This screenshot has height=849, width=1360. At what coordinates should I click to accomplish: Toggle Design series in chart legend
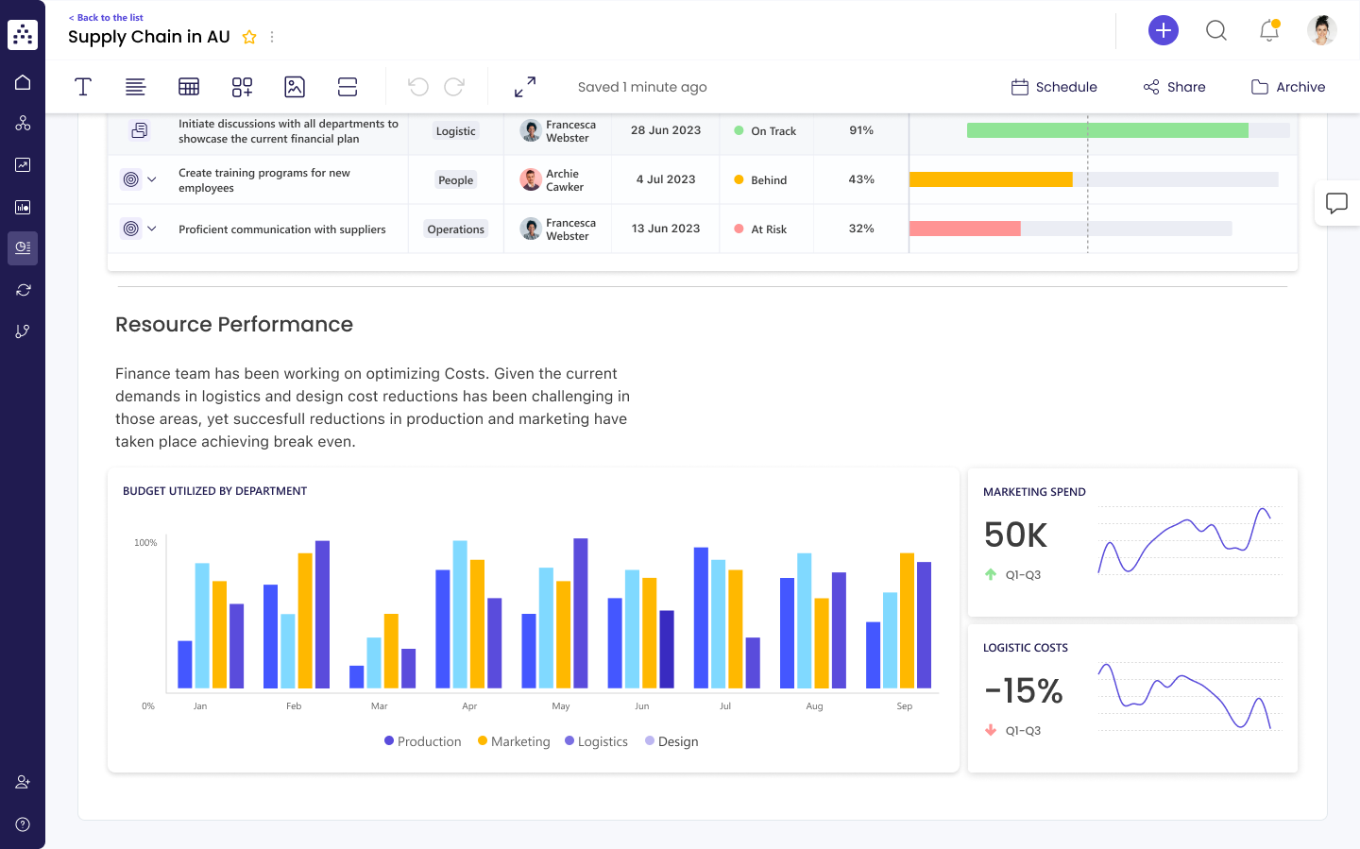[671, 741]
